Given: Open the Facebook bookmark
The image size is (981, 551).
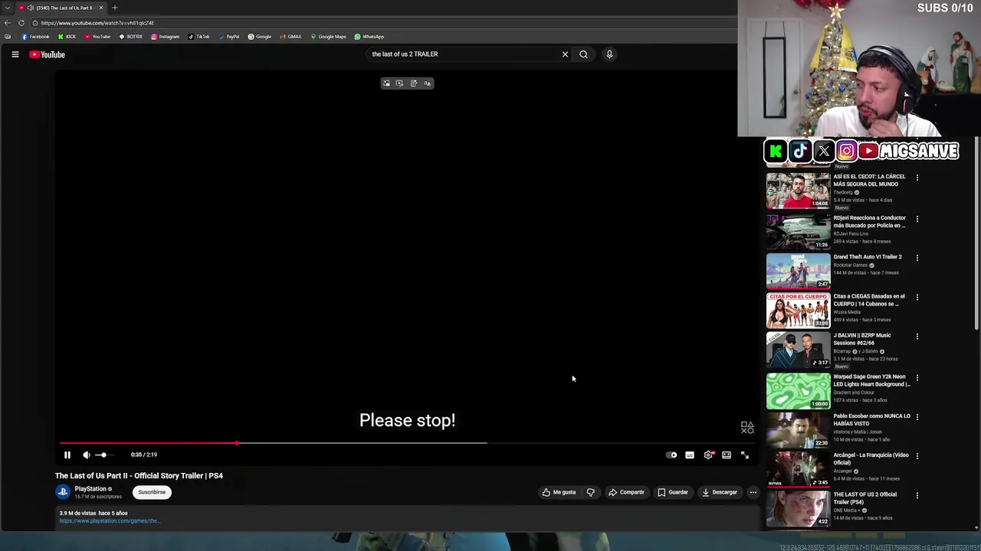Looking at the screenshot, I should pos(35,37).
